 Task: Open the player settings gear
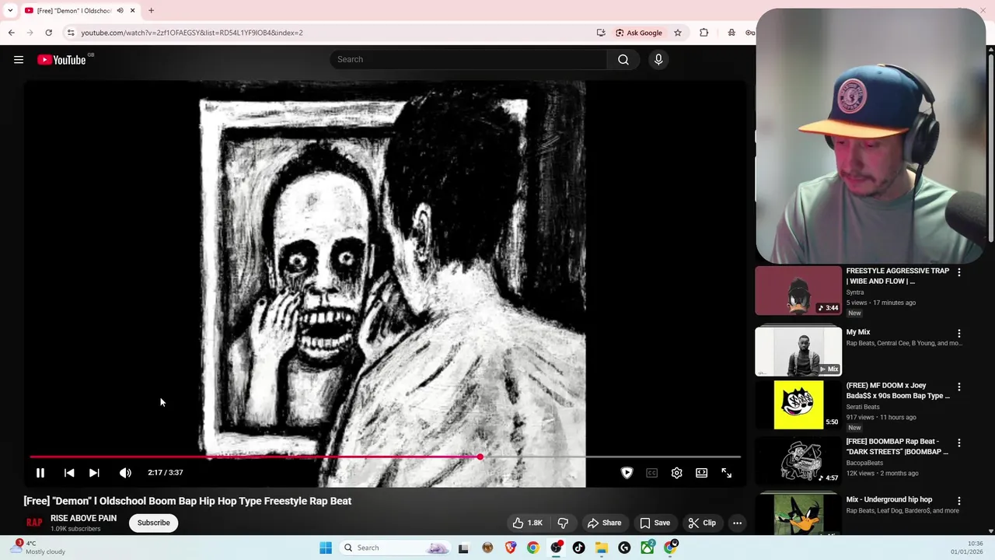click(x=676, y=473)
